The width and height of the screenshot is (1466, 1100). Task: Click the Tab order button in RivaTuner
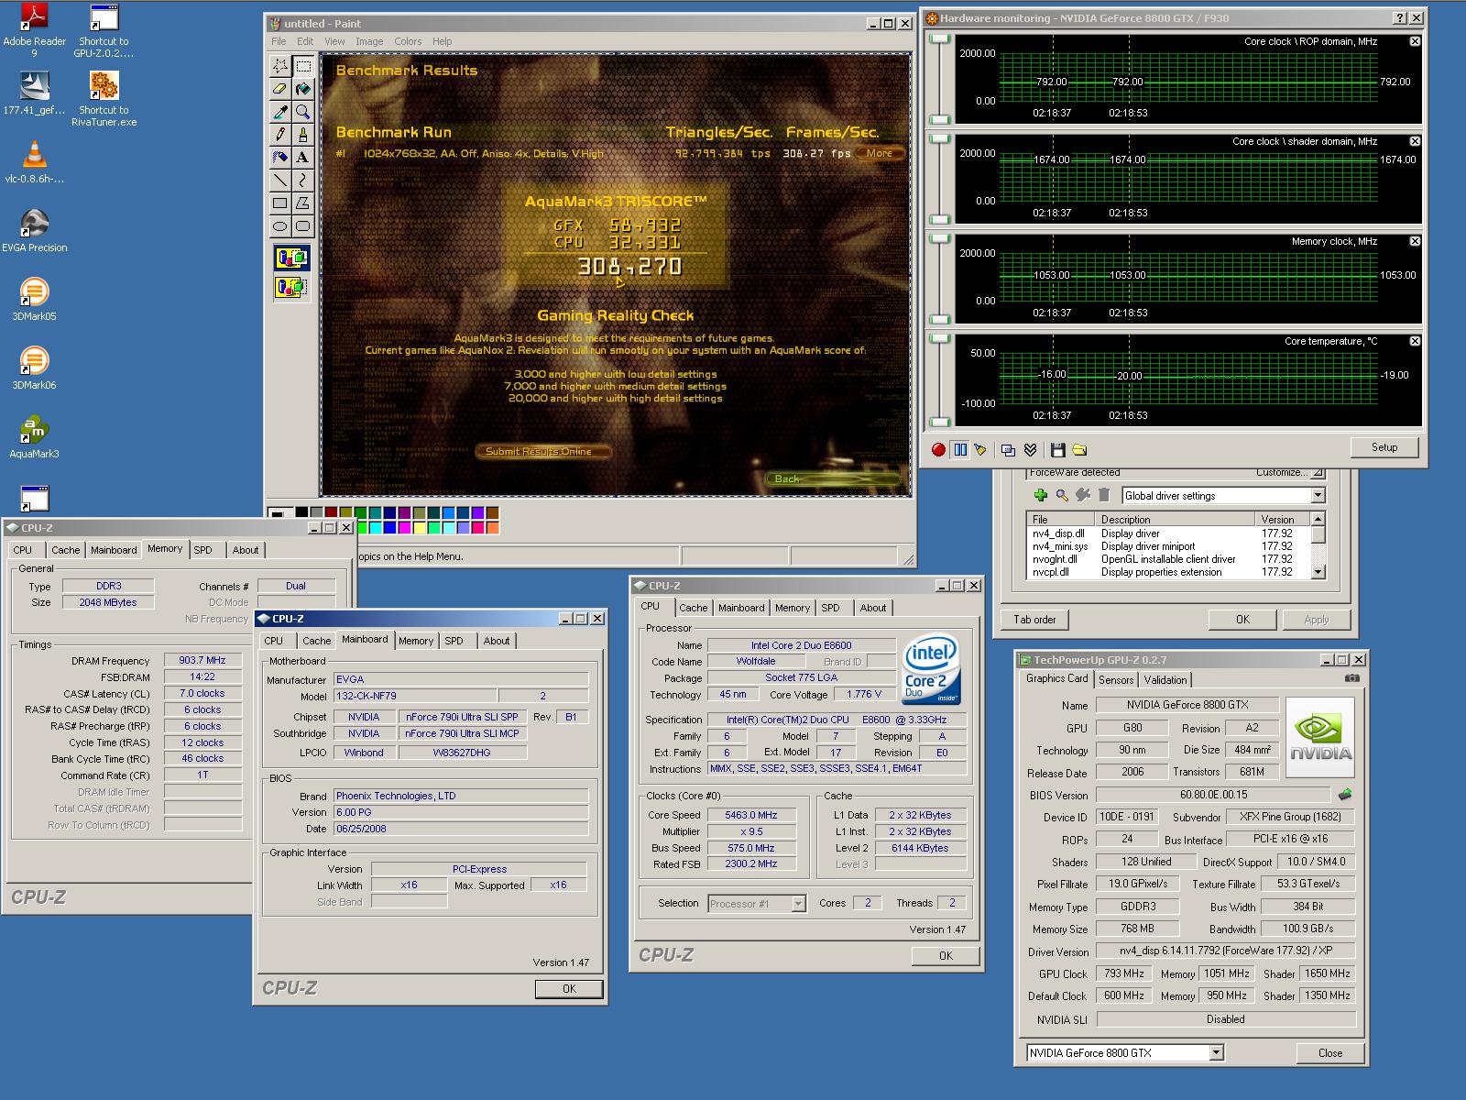[1034, 620]
